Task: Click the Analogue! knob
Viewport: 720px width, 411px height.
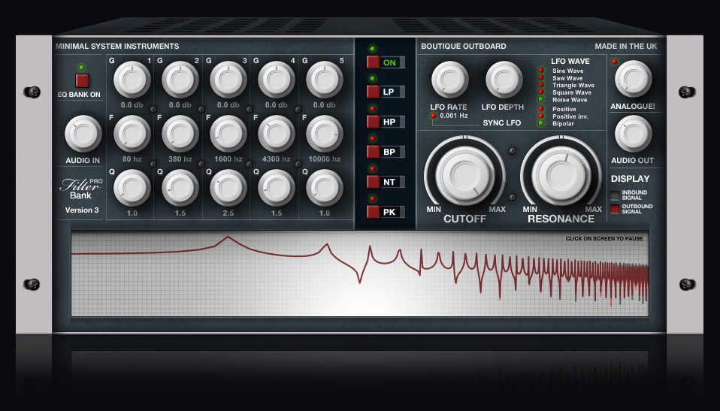Action: pyautogui.click(x=633, y=78)
